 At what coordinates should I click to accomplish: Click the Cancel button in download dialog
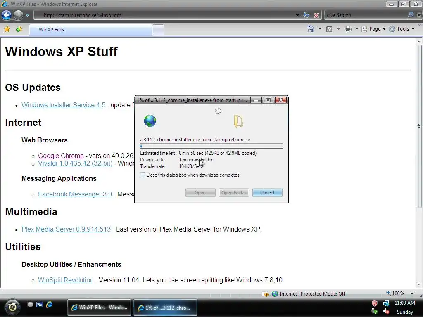pyautogui.click(x=267, y=192)
